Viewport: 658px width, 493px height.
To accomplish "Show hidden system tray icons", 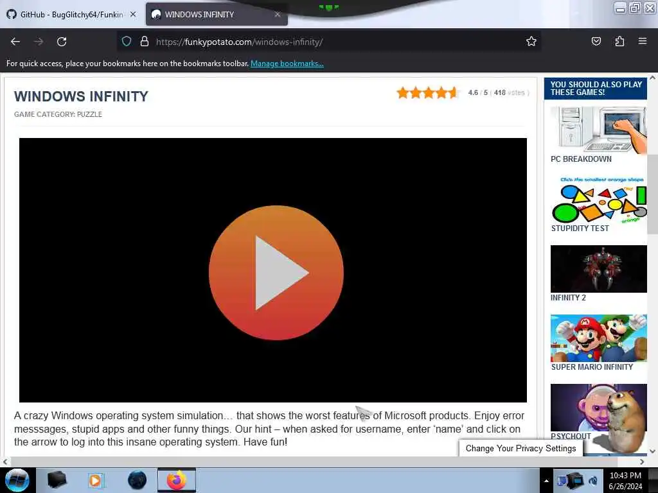I will 546,481.
